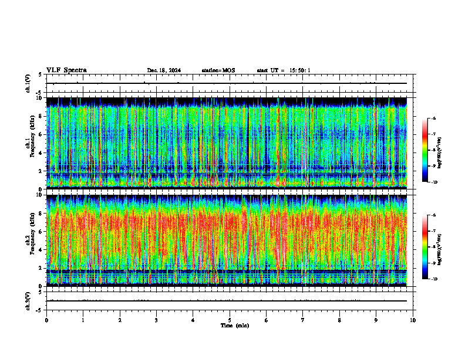The width and height of the screenshot is (465, 359).
Task: Click the "-6" label on ch.1 colorbar
Action: [433, 118]
